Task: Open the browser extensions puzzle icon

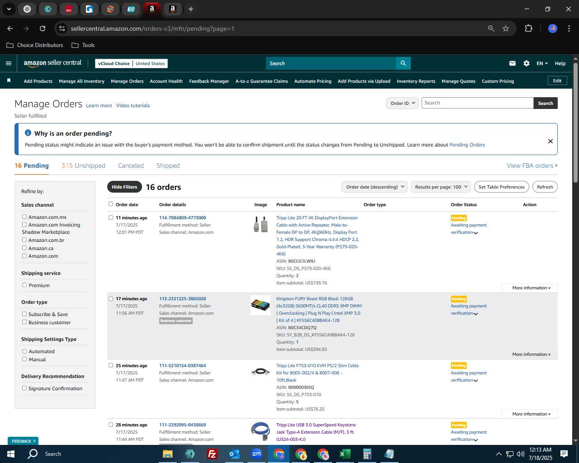Action: click(528, 28)
